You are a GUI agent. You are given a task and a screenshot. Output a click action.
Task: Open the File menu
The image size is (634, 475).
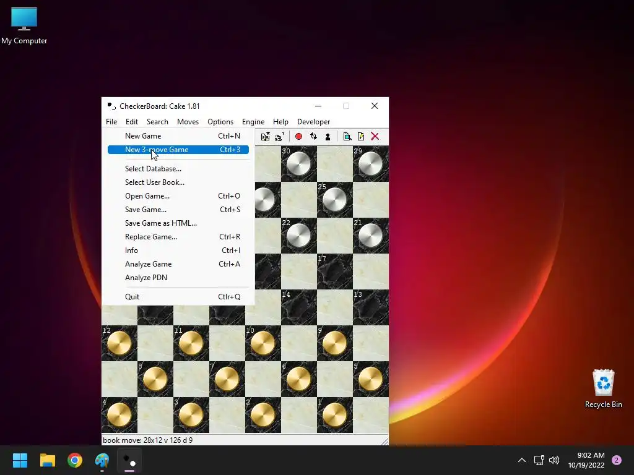[x=111, y=122]
